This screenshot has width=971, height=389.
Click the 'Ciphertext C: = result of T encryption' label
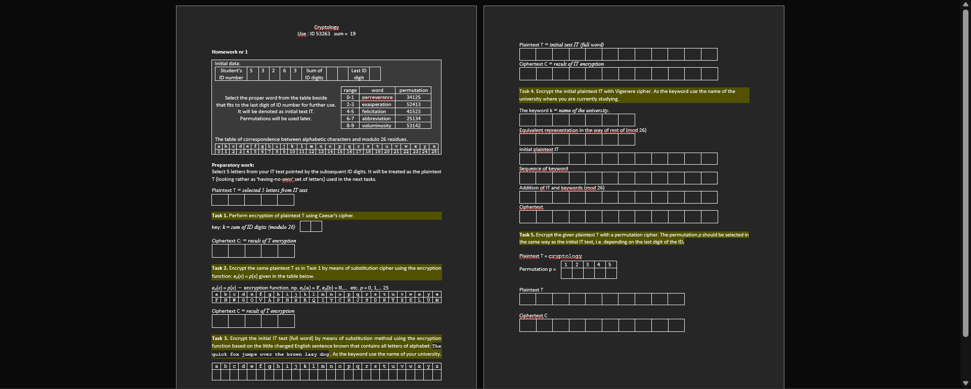point(254,241)
